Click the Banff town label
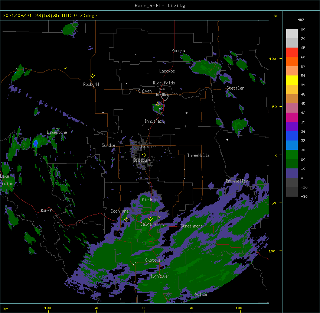This screenshot has height=313, width=320. click(46, 211)
